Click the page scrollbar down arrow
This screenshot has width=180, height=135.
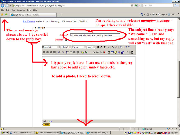(x=178, y=126)
